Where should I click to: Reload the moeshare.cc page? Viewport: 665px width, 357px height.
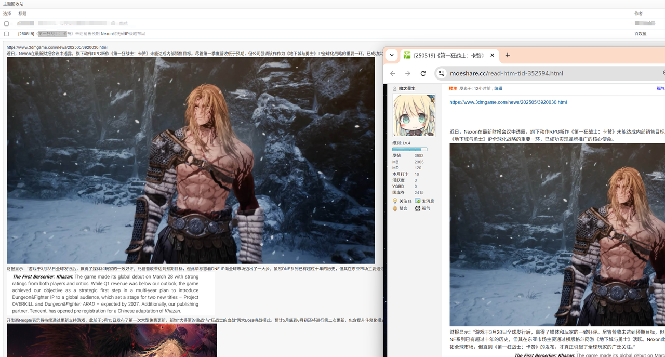423,73
